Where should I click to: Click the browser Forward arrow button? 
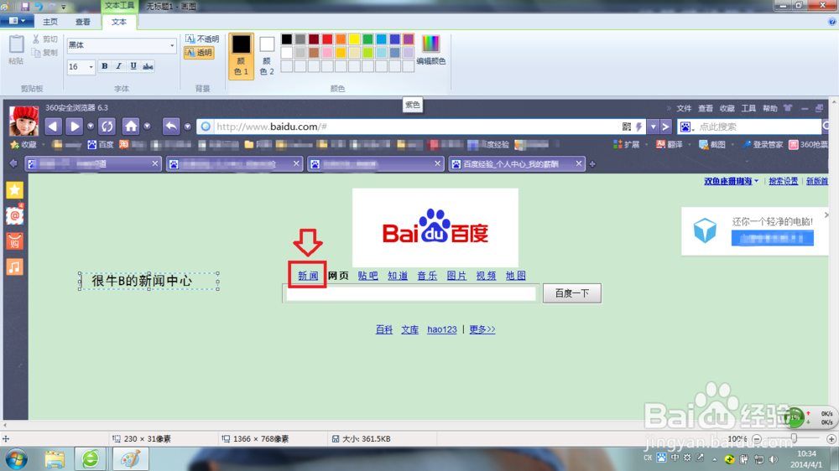[x=75, y=127]
